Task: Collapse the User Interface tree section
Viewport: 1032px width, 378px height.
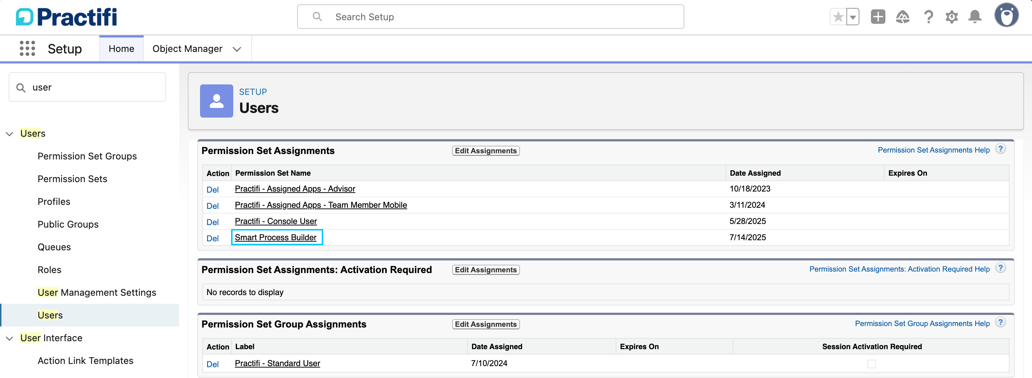Action: coord(10,338)
